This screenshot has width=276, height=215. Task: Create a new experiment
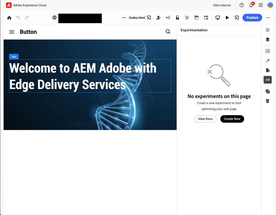232,119
